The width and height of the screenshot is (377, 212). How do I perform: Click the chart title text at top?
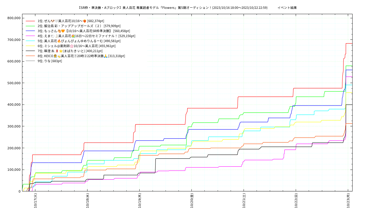[173, 8]
